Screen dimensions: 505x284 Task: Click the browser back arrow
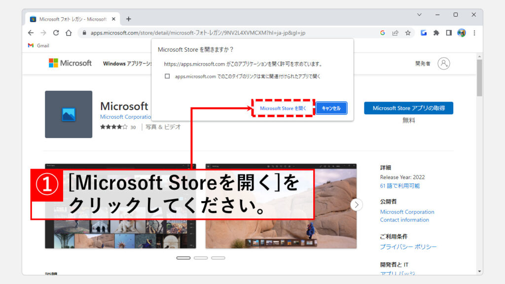[31, 33]
